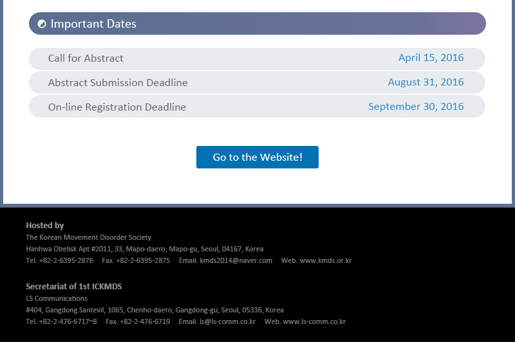Select the Important Dates header bar
Viewport: 515px width, 342px height.
click(x=257, y=24)
